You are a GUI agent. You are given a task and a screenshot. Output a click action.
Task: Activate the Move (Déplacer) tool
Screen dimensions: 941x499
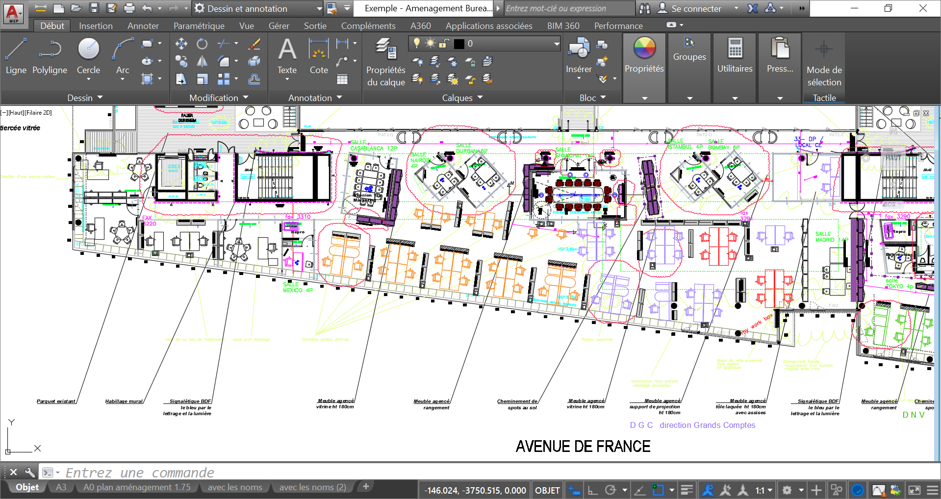(181, 44)
